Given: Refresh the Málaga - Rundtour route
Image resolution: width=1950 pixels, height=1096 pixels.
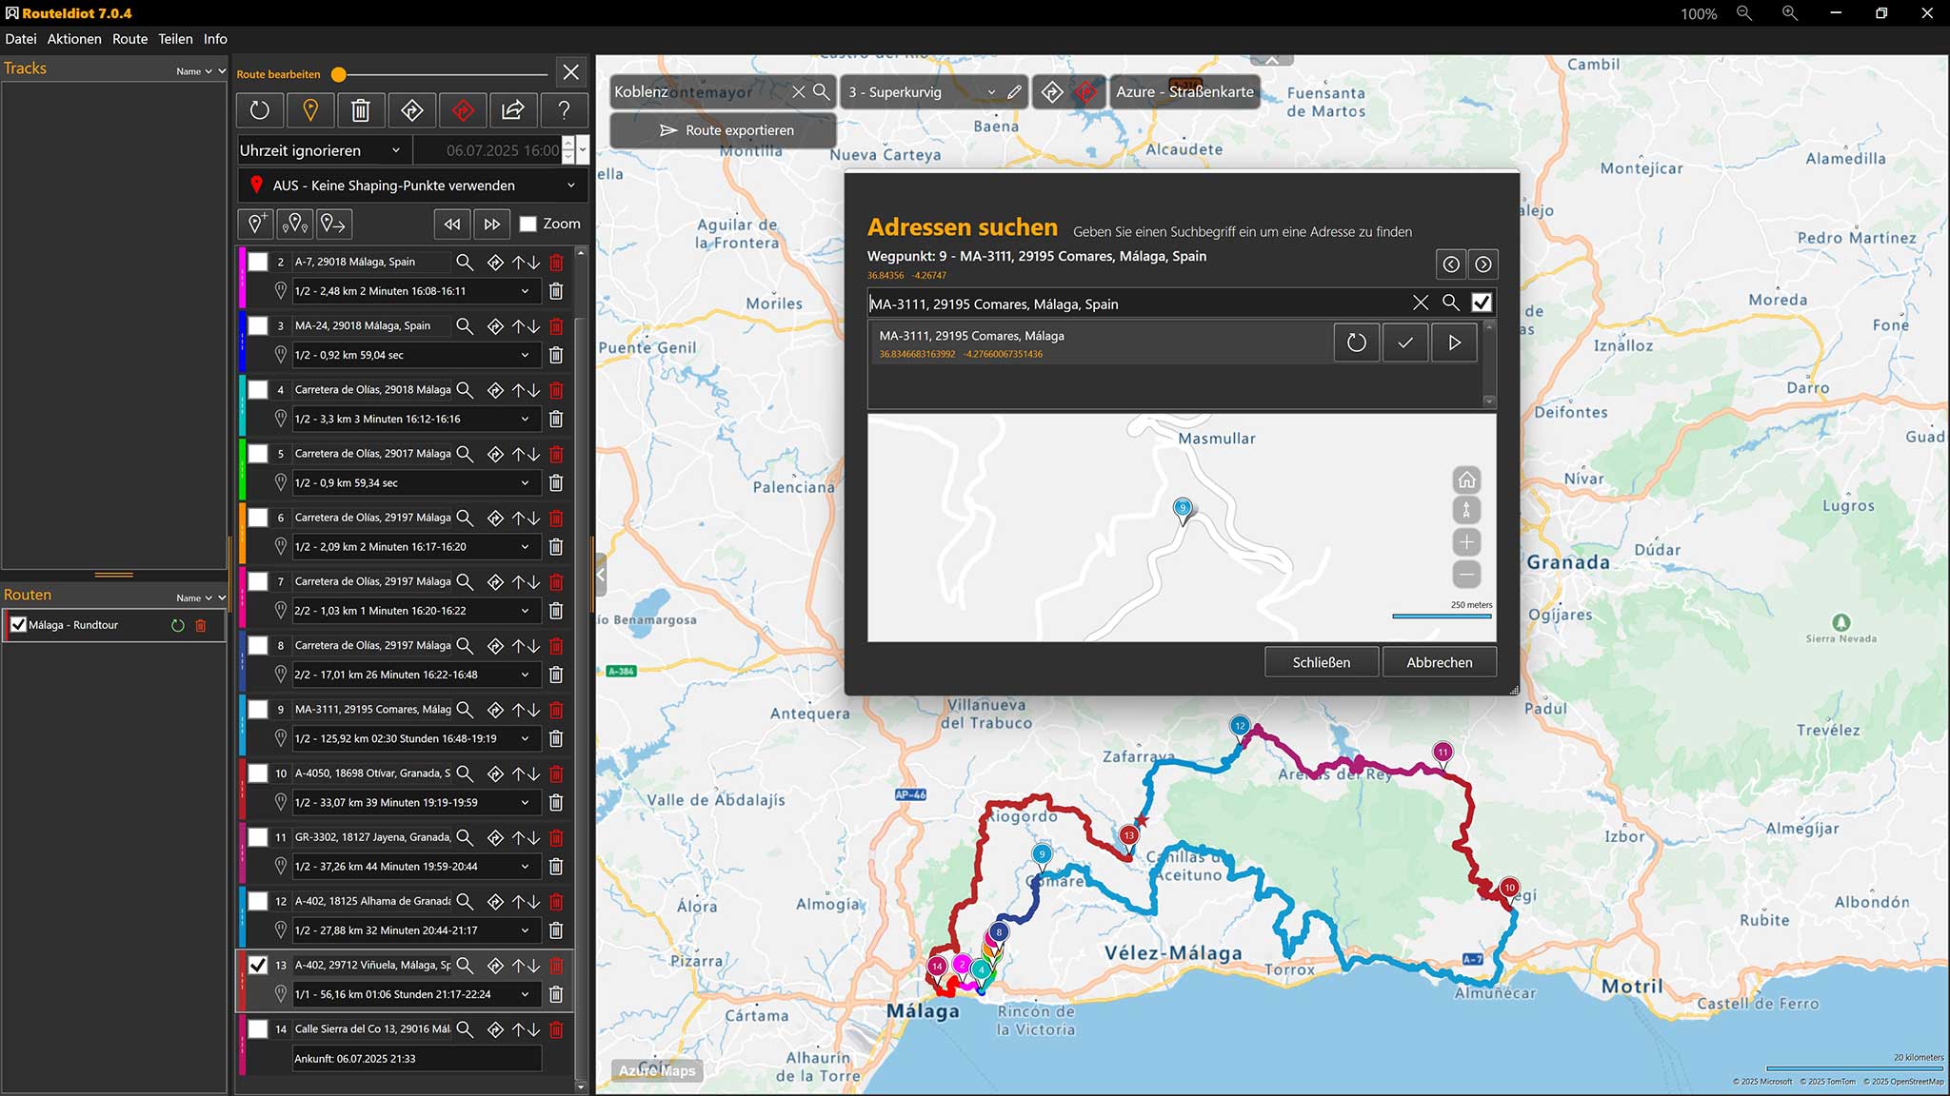Looking at the screenshot, I should click(177, 625).
